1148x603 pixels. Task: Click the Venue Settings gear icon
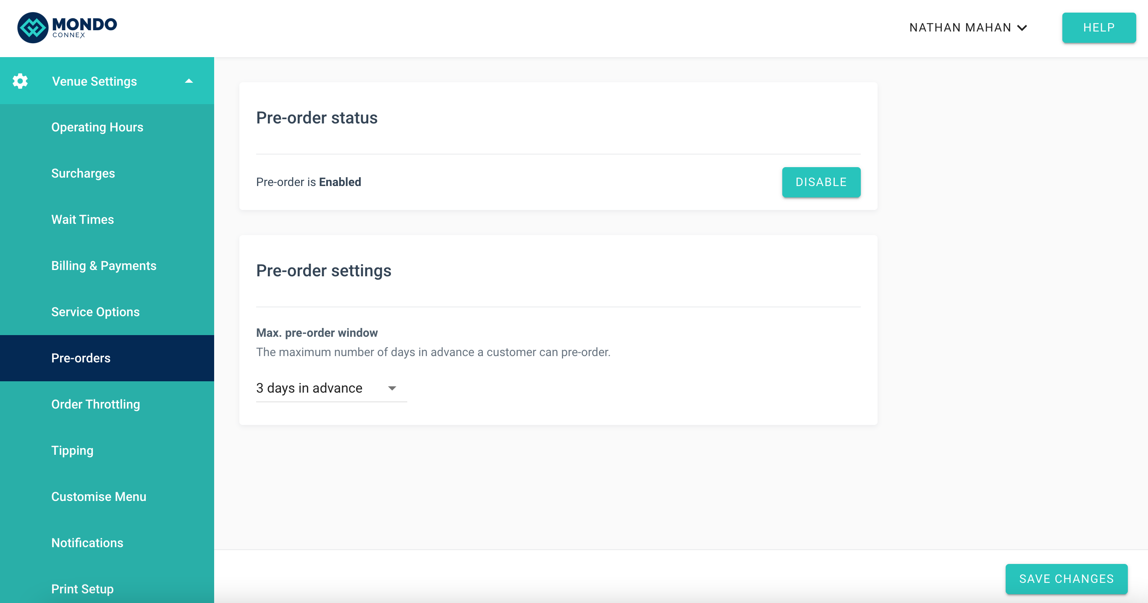coord(20,81)
